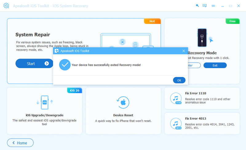Click the Fix Error 1110 music icon
The image size is (246, 150).
(x=176, y=98)
